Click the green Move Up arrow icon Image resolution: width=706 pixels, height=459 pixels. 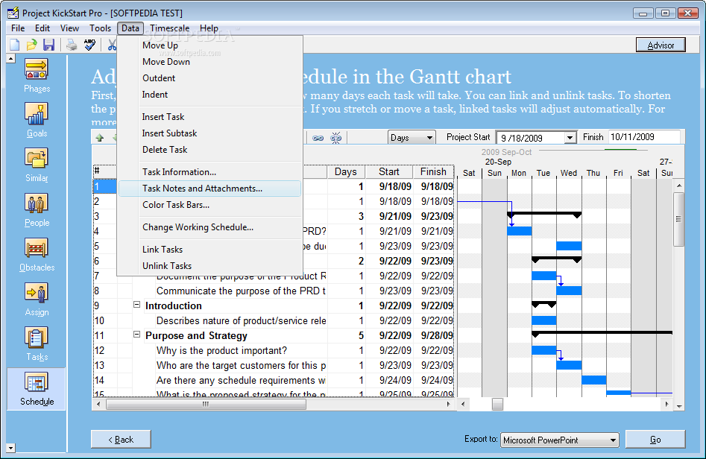tap(99, 138)
